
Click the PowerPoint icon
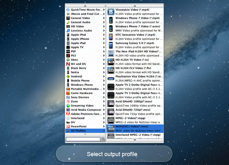click(x=68, y=127)
